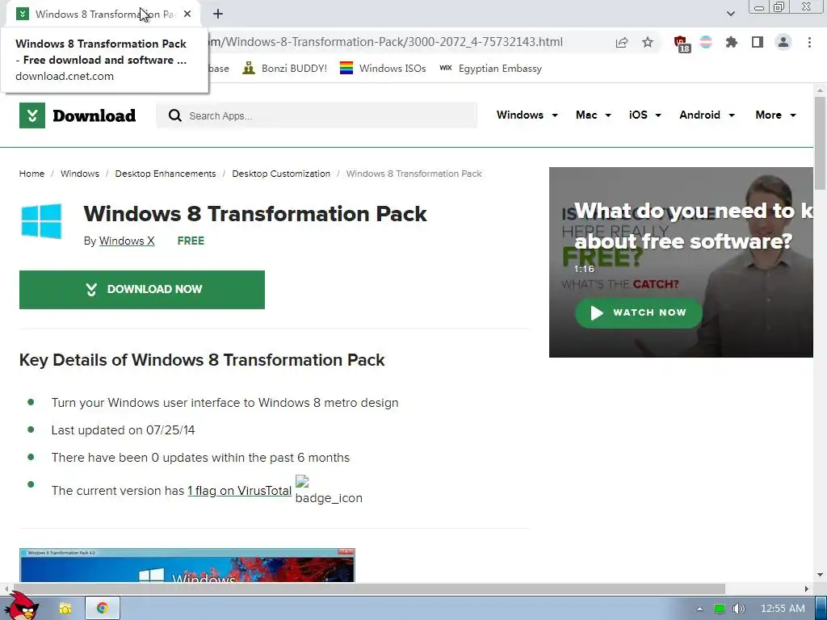Screen dimensions: 827x620
Task: Click the Search Apps input field
Action: [317, 115]
